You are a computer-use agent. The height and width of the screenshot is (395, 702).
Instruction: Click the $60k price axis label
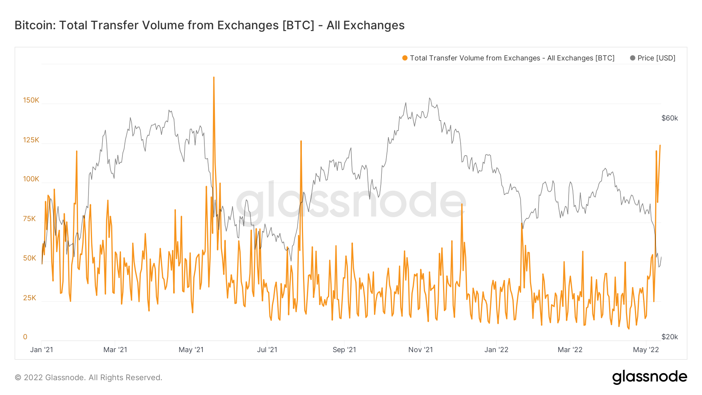(670, 118)
